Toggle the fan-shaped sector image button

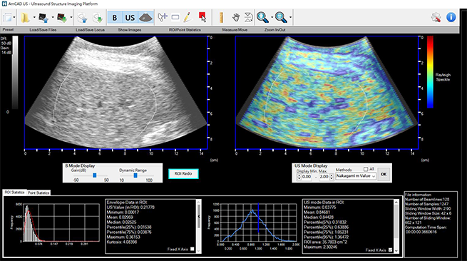coord(146,18)
